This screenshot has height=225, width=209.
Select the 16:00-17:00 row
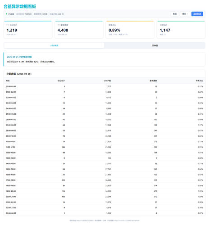click(104, 175)
